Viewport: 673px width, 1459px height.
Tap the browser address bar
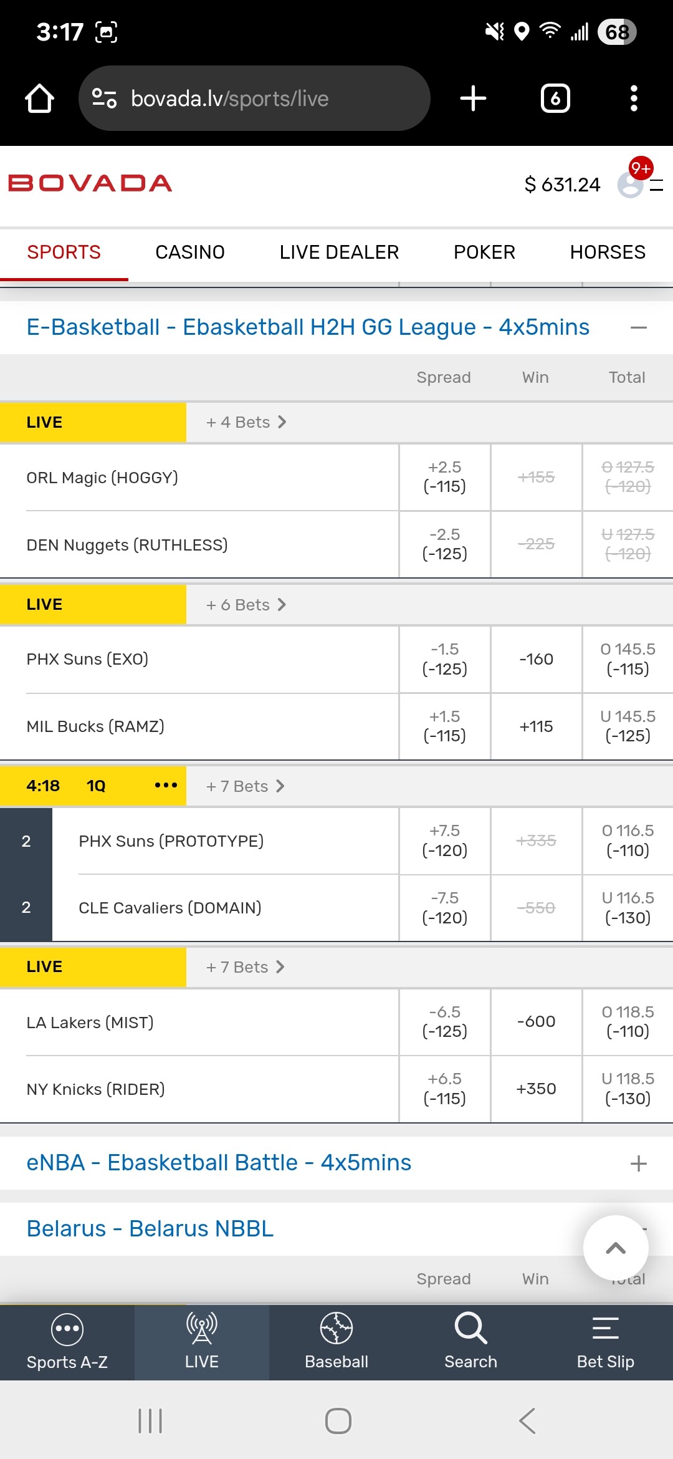pos(254,99)
